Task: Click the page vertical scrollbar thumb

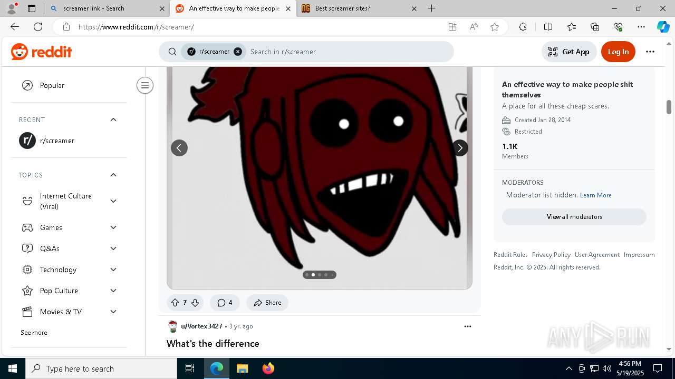Action: (669, 107)
